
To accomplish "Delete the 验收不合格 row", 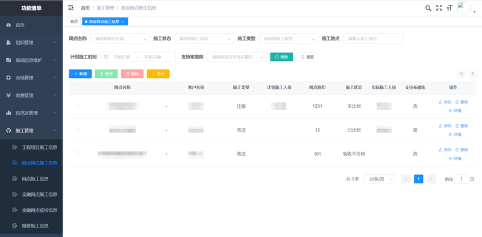I will point(462,150).
